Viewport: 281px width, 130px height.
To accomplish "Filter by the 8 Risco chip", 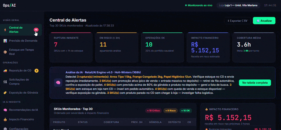I will 170,110.
